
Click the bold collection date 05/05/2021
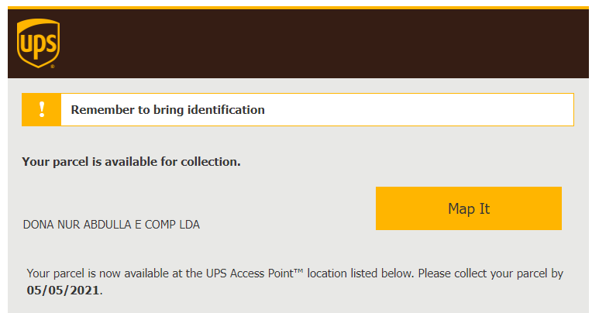coord(63,290)
